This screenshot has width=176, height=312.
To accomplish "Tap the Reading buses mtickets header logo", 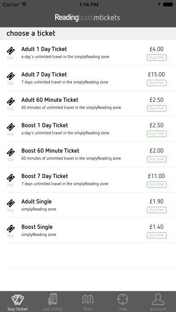I will point(87,17).
